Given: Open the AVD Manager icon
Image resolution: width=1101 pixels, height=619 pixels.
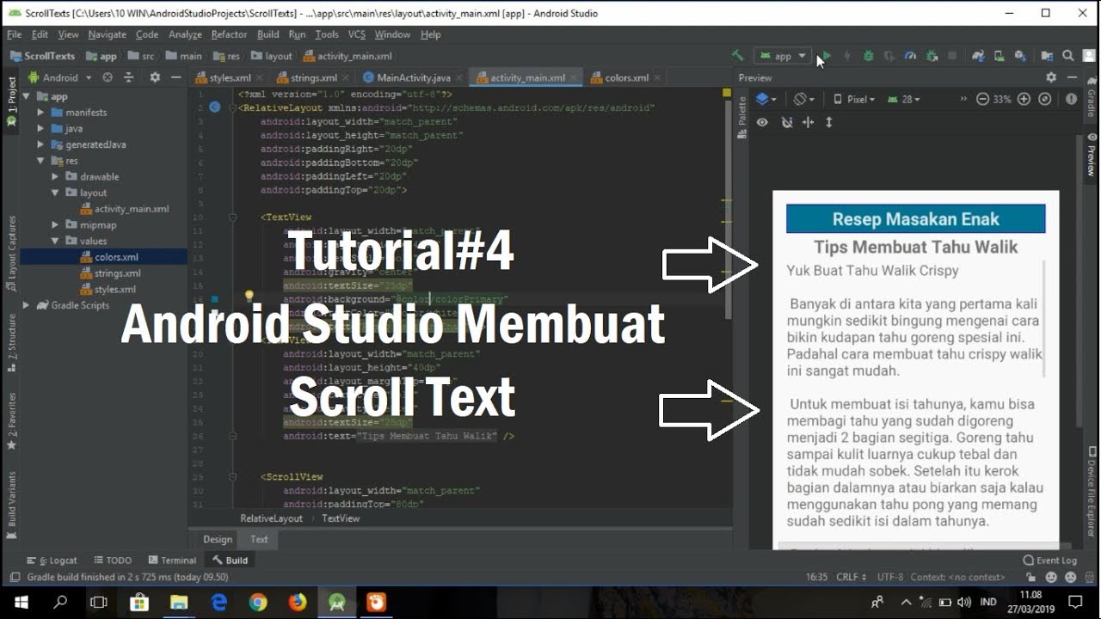Looking at the screenshot, I should point(999,56).
